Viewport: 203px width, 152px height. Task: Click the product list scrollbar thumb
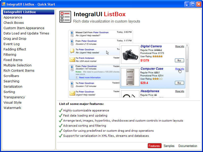pyautogui.click(x=187, y=60)
